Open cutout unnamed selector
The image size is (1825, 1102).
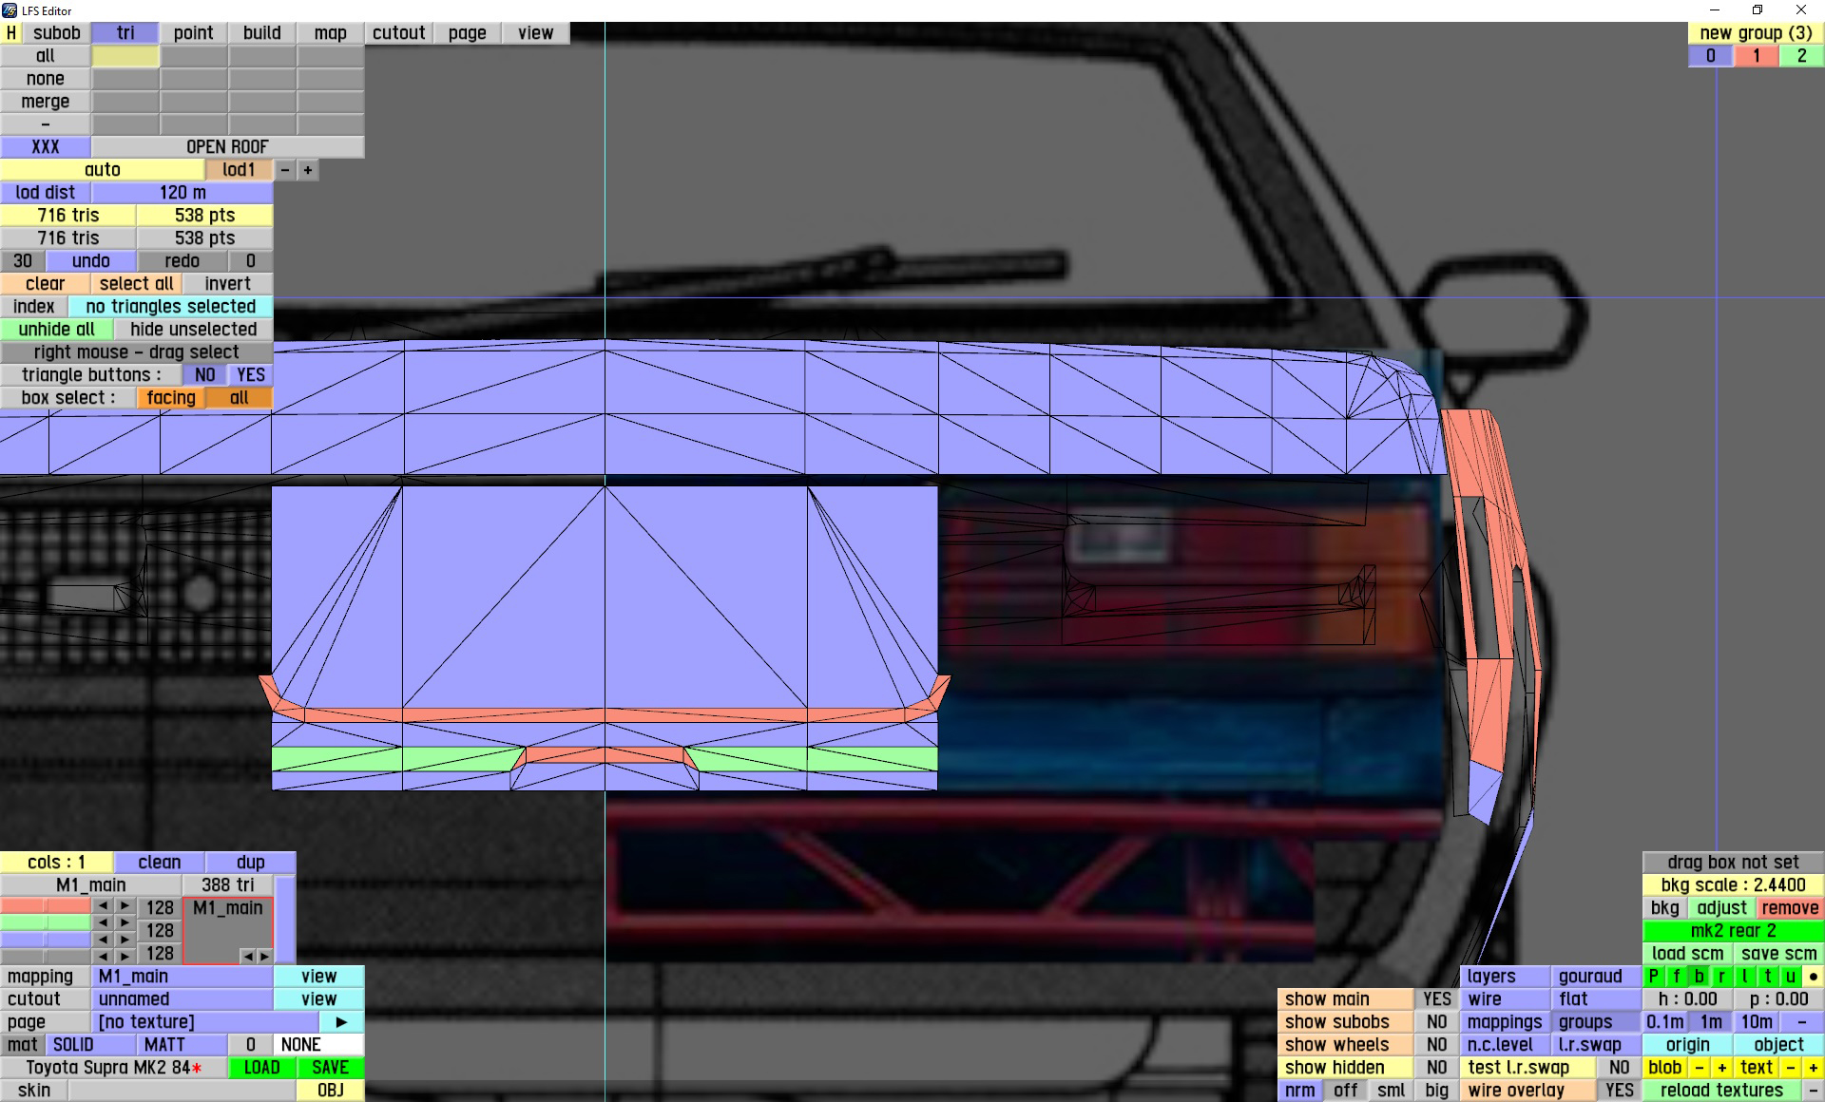pyautogui.click(x=182, y=998)
